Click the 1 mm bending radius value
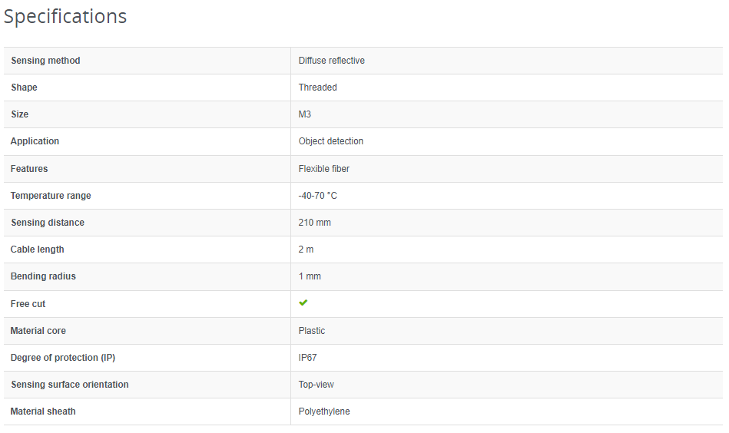This screenshot has width=729, height=433. tap(310, 276)
